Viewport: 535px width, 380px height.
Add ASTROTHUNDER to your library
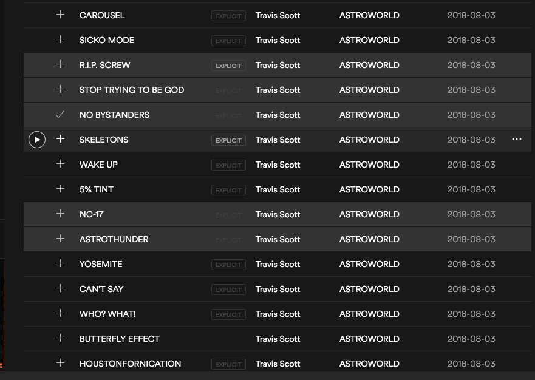tap(60, 239)
